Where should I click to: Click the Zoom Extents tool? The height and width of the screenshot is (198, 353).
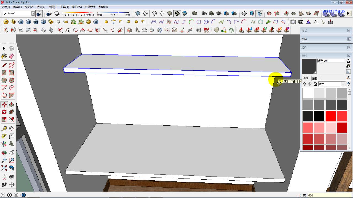[4, 168]
